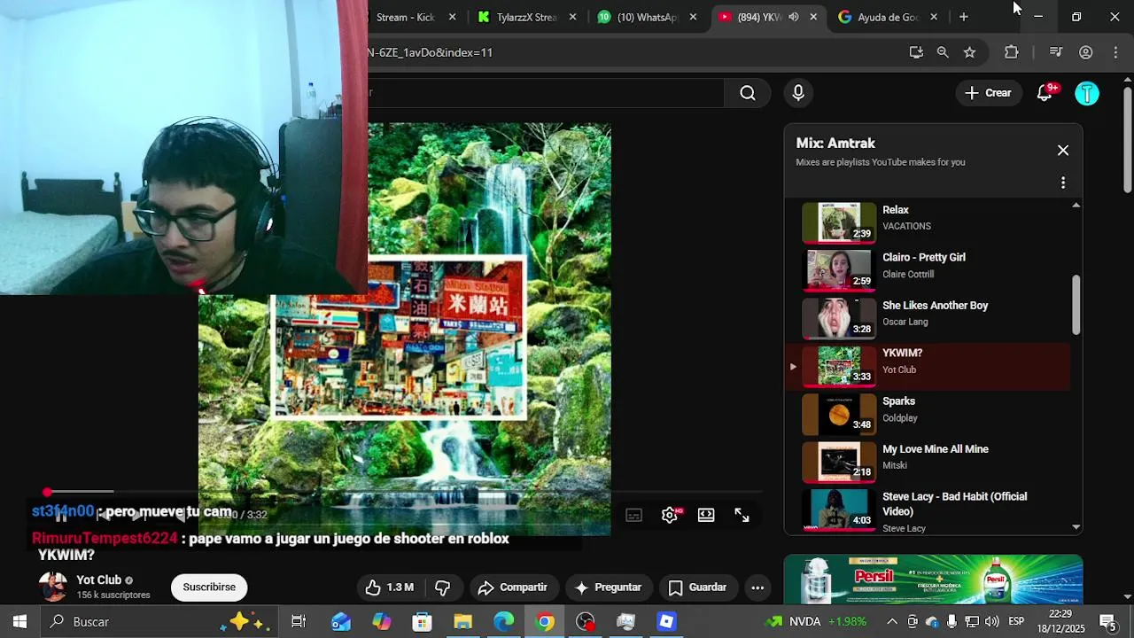Open Microsoft Store from the taskbar
Image resolution: width=1134 pixels, height=638 pixels.
[x=422, y=622]
